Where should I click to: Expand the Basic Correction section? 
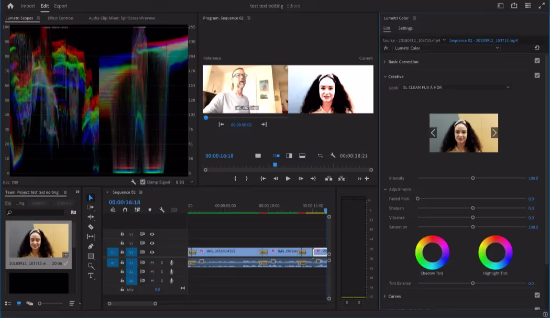tap(384, 62)
